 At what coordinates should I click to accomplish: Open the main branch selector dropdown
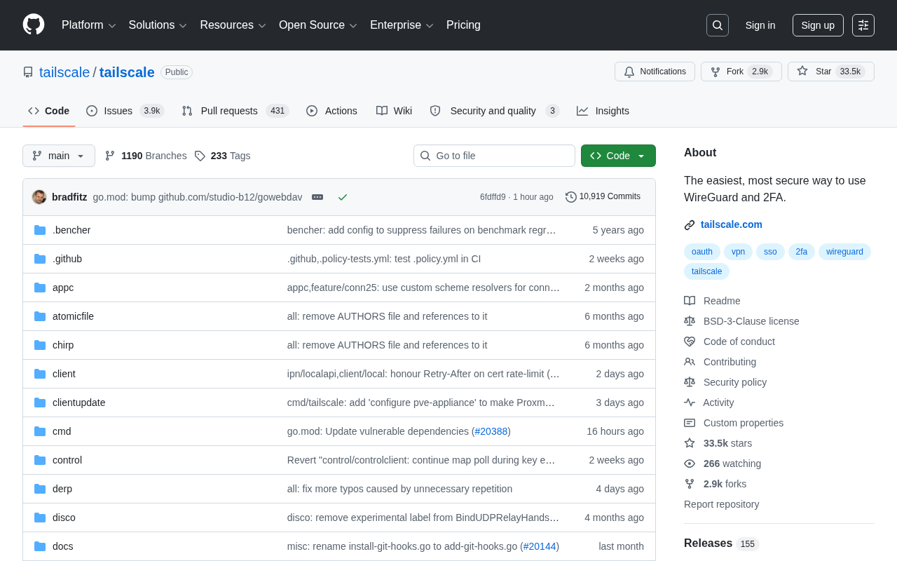(x=59, y=156)
